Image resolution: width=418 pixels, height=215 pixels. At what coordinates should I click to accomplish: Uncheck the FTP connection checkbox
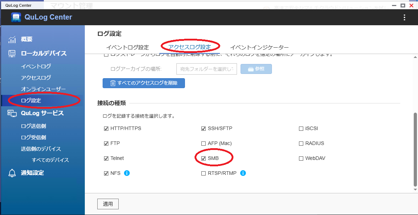pos(106,144)
